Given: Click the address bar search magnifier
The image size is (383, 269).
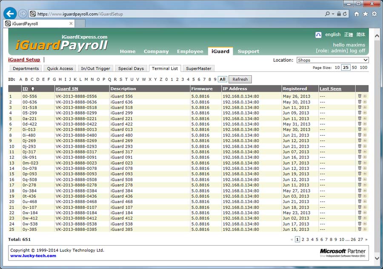Looking at the screenshot, I should (x=327, y=14).
